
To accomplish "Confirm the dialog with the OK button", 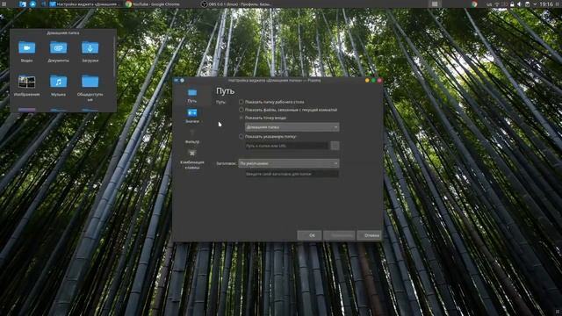I will pos(309,235).
